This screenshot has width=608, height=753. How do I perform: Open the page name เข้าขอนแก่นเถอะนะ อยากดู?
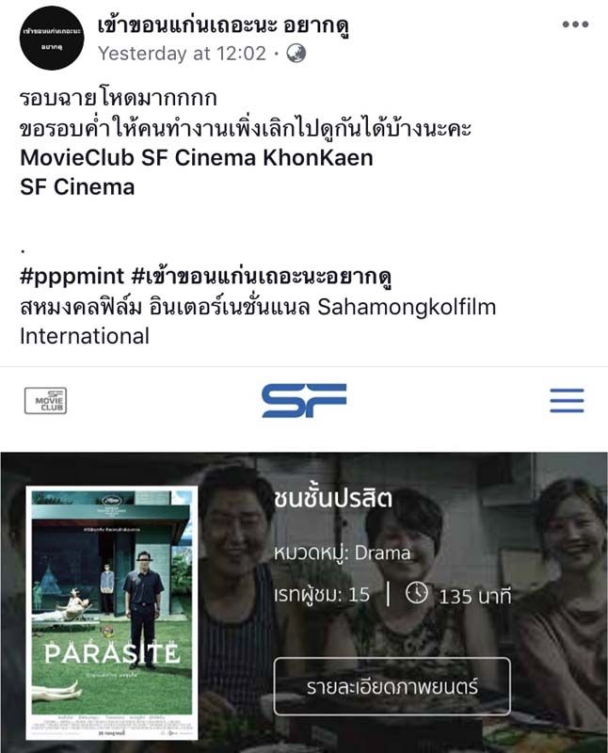click(223, 25)
